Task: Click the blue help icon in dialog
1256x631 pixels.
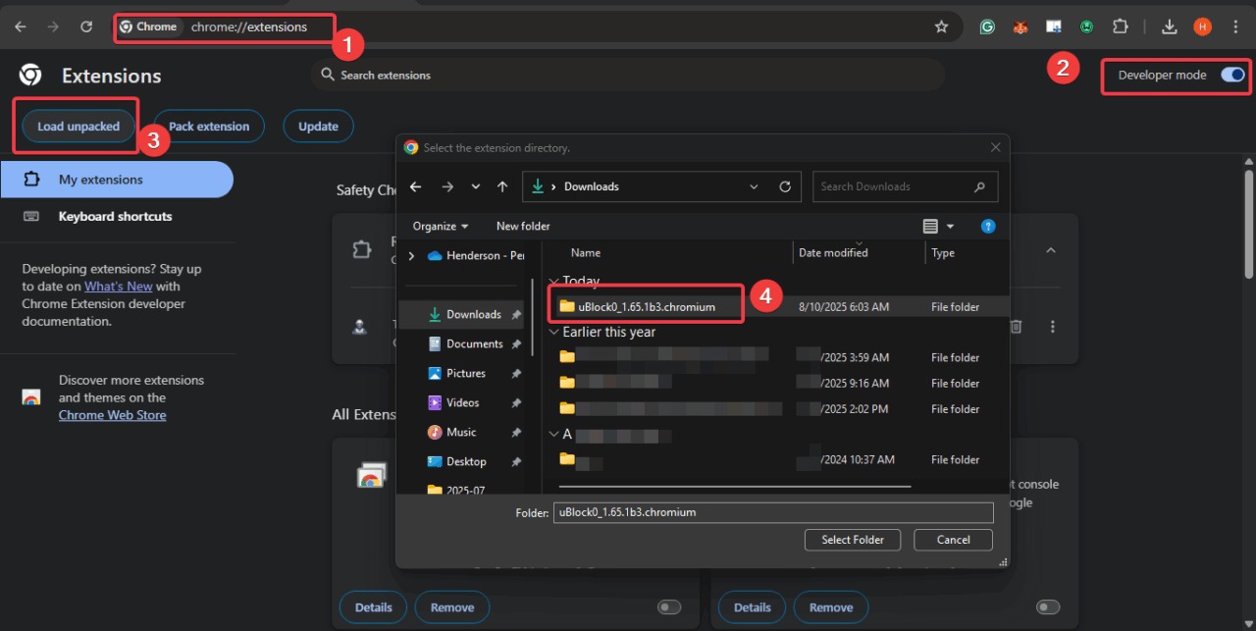Action: (x=988, y=226)
